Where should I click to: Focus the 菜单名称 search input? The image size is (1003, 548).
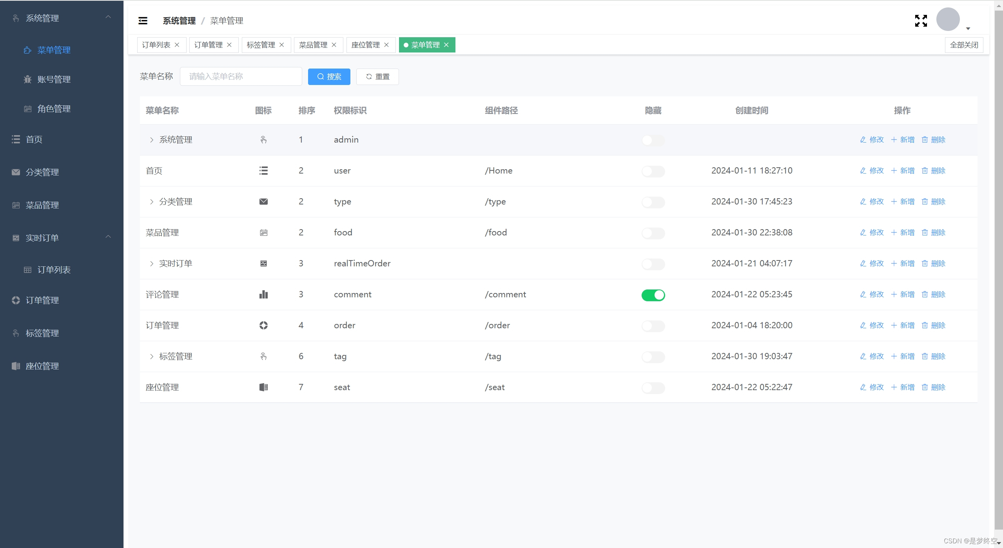click(x=241, y=76)
